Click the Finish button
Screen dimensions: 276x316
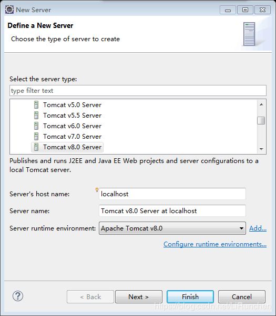(x=190, y=296)
